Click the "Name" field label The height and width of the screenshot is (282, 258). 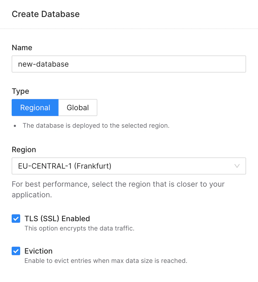tap(22, 48)
